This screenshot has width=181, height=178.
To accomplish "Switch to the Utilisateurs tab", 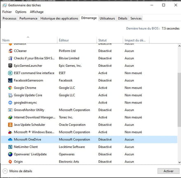I will click(107, 19).
